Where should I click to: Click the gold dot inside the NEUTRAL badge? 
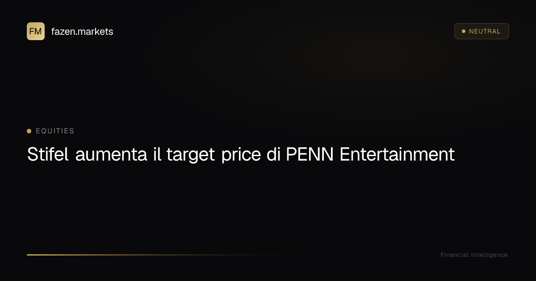[x=464, y=31]
